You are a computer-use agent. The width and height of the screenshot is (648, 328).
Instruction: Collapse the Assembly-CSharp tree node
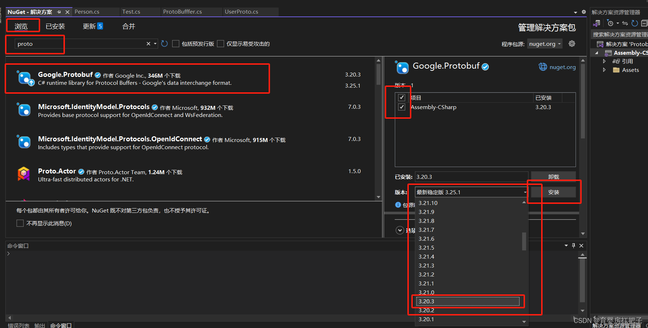tap(597, 53)
